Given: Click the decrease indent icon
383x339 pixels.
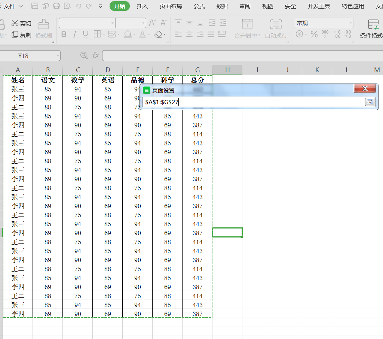Looking at the screenshot, I should tap(212, 23).
